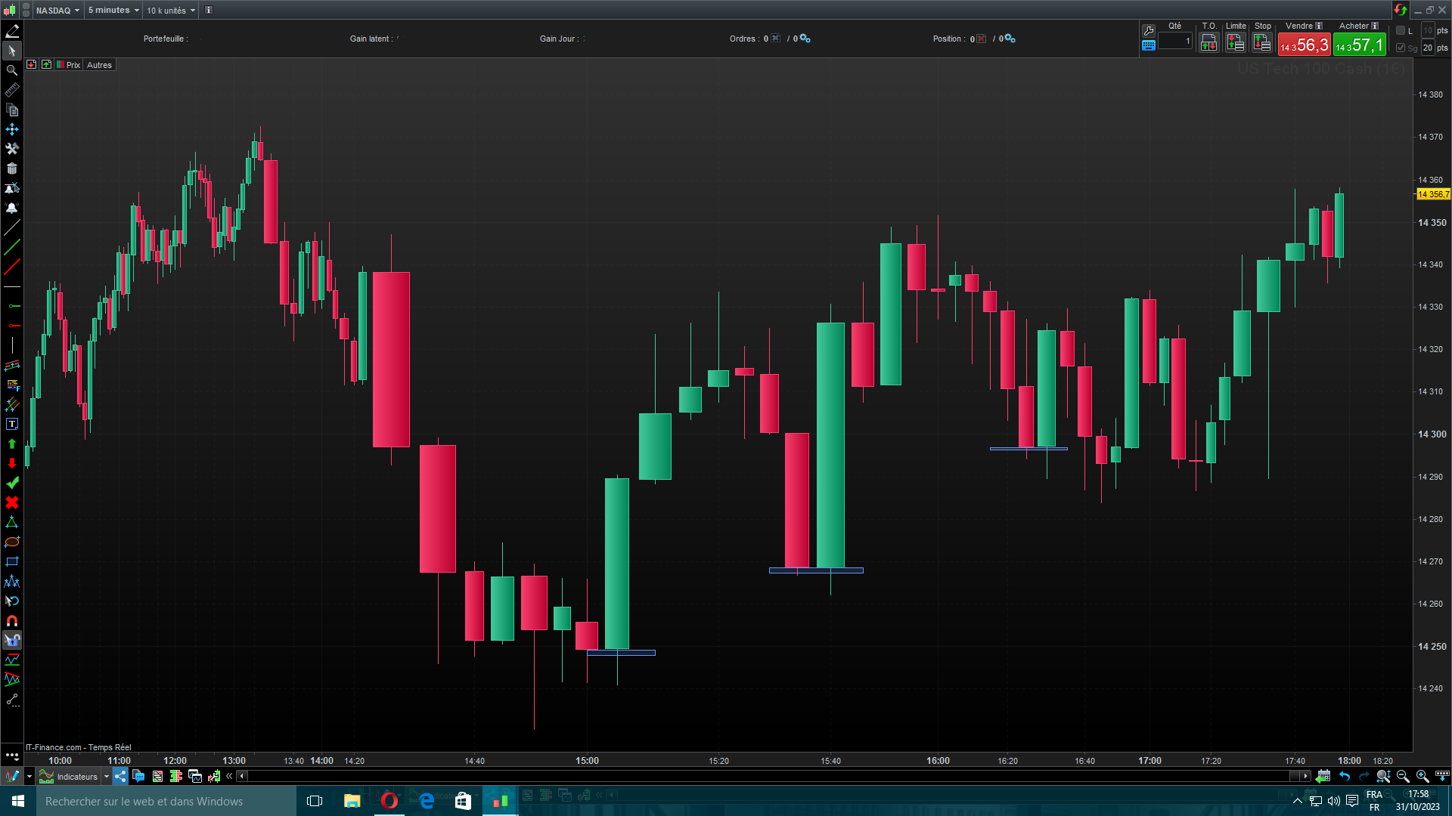Screen dimensions: 1452x816
Task: Click the Stop order icon
Action: 1262,43
